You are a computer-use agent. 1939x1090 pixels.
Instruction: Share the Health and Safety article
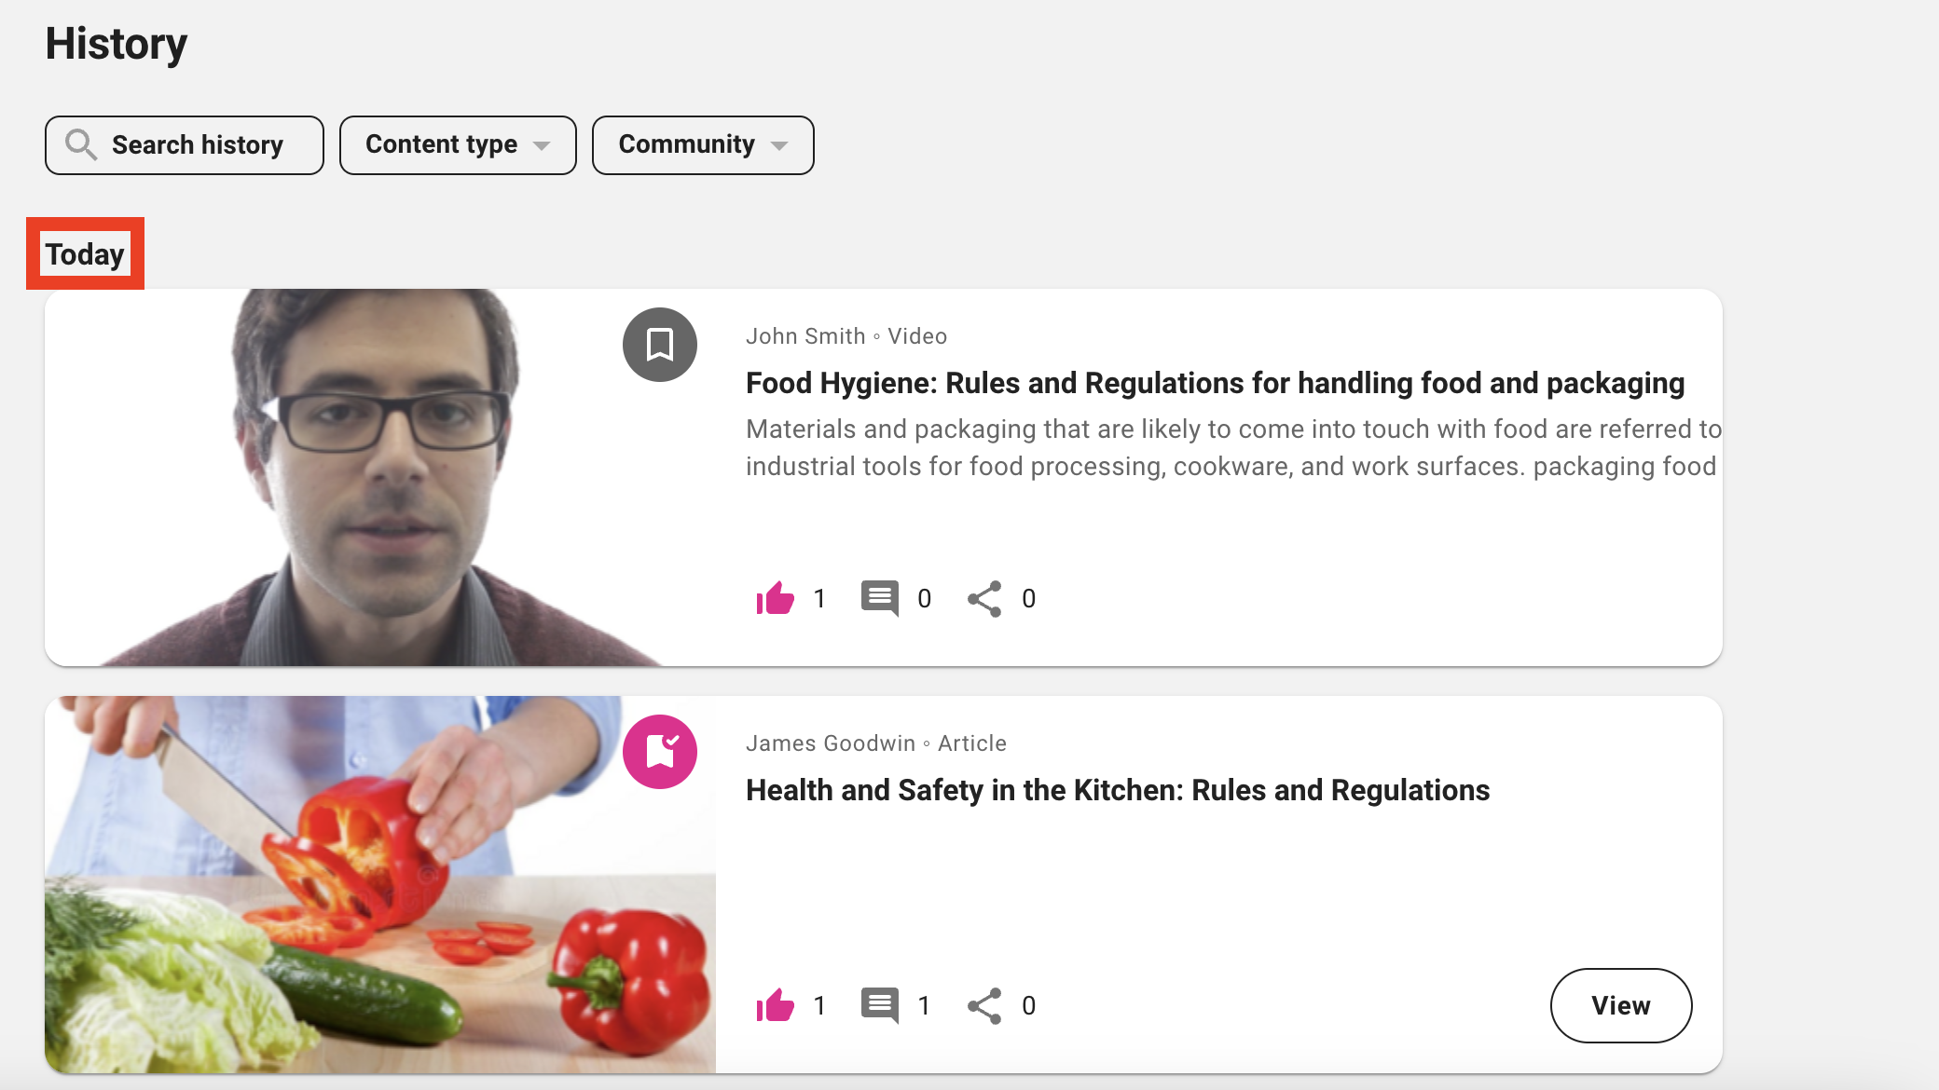point(984,1005)
